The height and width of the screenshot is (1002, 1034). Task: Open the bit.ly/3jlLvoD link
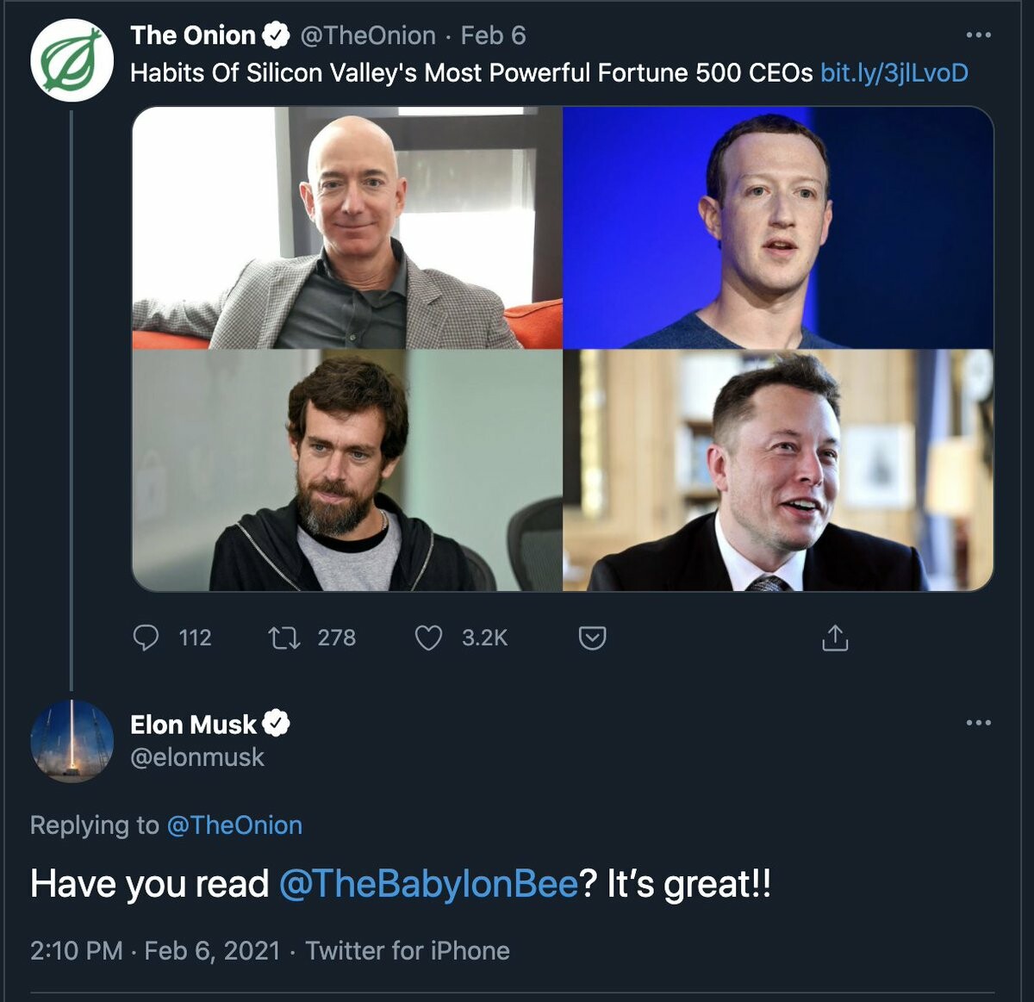coord(894,72)
